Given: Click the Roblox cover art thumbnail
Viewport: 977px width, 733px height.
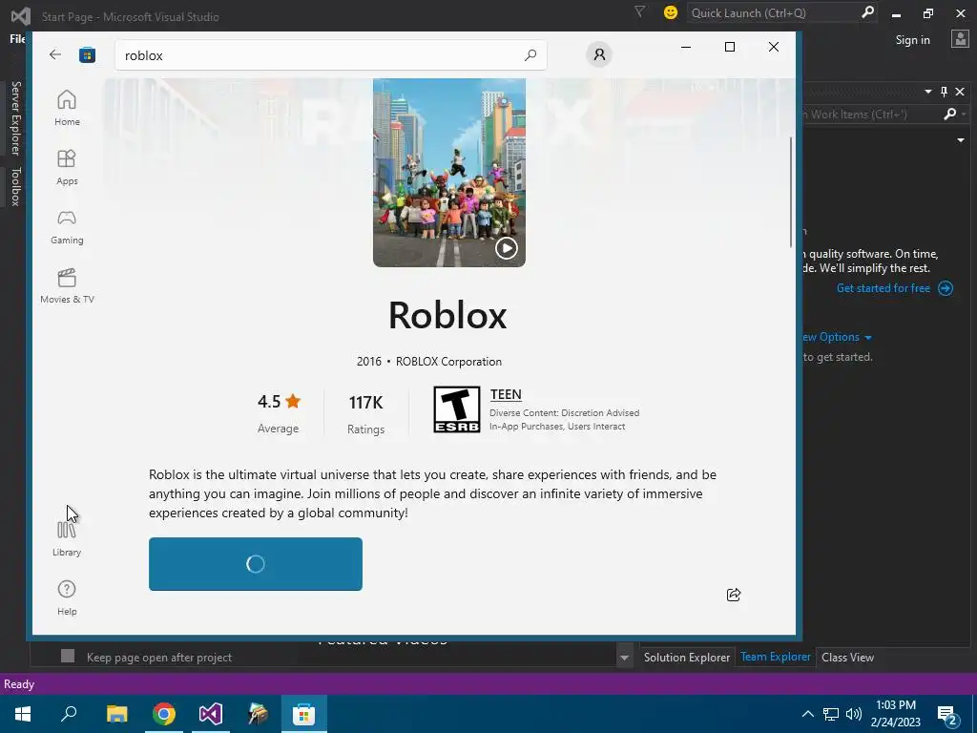Looking at the screenshot, I should pyautogui.click(x=449, y=173).
